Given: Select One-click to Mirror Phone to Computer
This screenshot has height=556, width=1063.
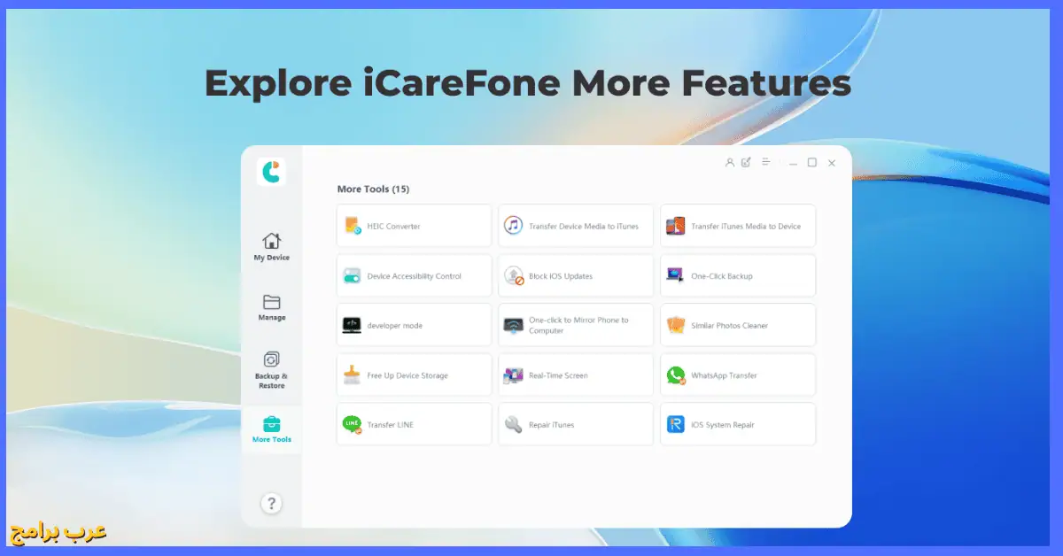Looking at the screenshot, I should (x=576, y=325).
